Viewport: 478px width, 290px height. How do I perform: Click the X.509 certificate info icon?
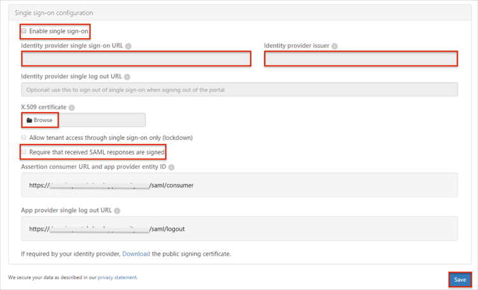(71, 107)
